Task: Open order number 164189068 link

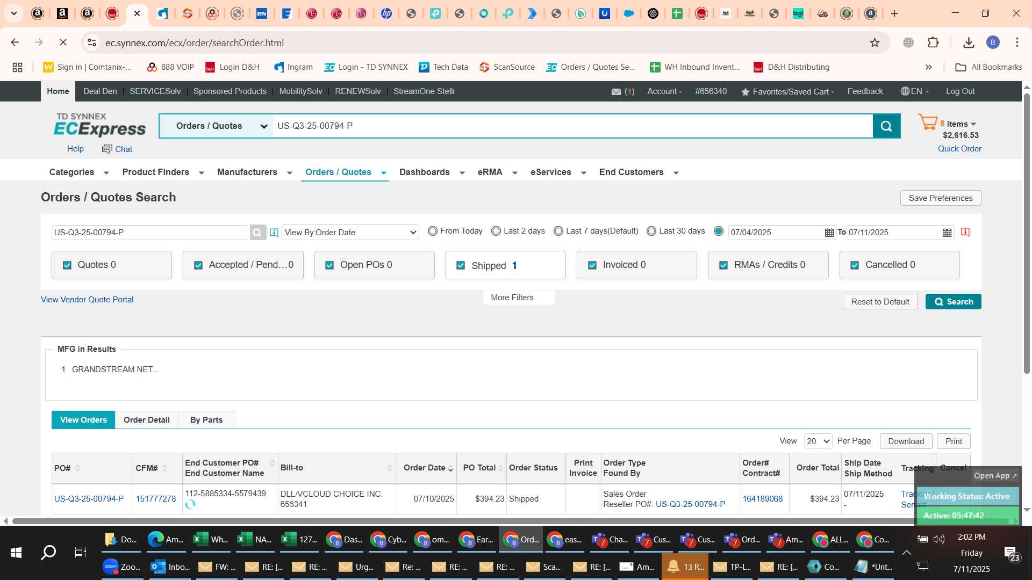Action: 762,499
